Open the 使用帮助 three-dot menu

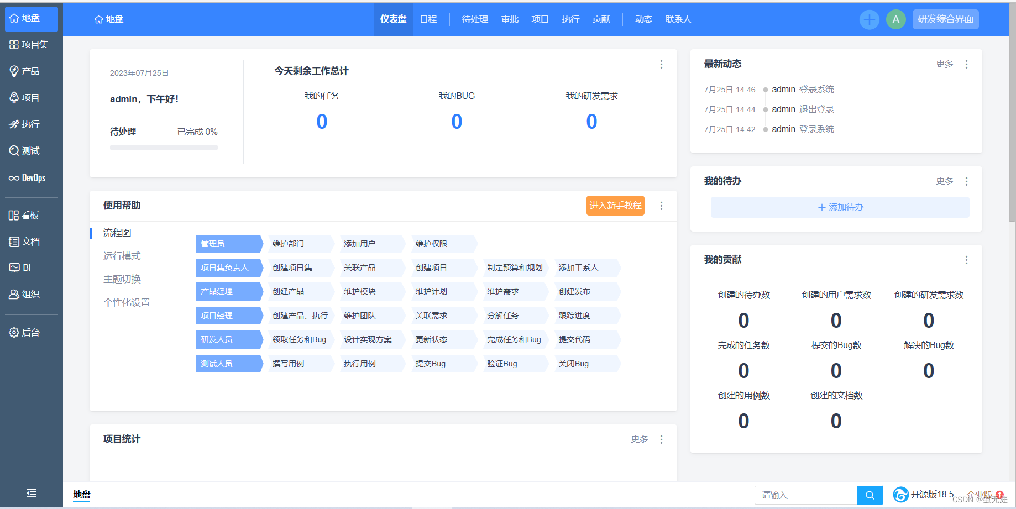pos(661,206)
